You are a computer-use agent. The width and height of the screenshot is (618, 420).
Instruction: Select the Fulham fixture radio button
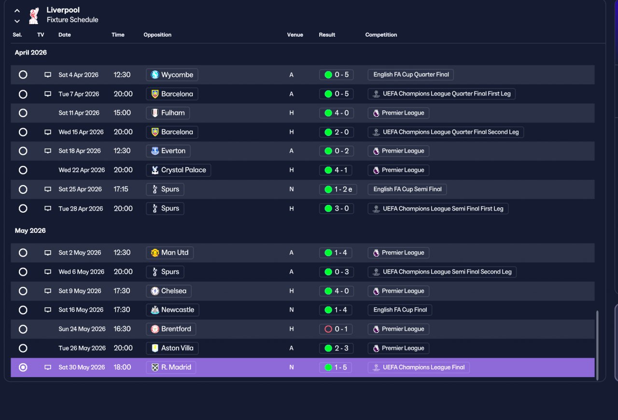23,113
